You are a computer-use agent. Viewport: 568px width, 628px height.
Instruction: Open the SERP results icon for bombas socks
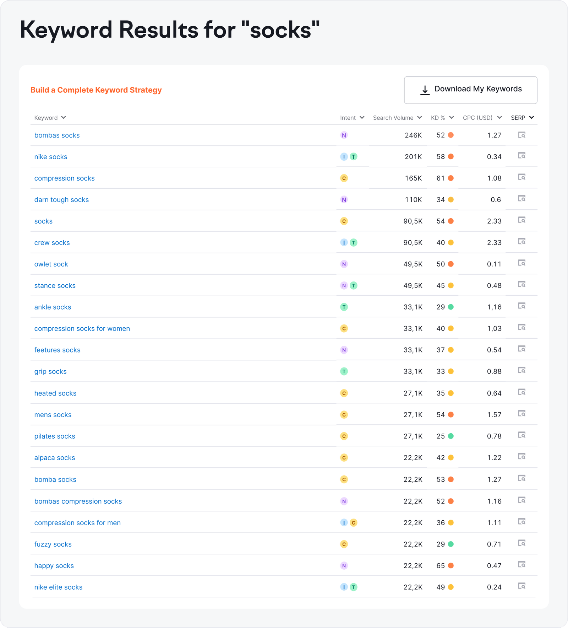click(x=521, y=135)
